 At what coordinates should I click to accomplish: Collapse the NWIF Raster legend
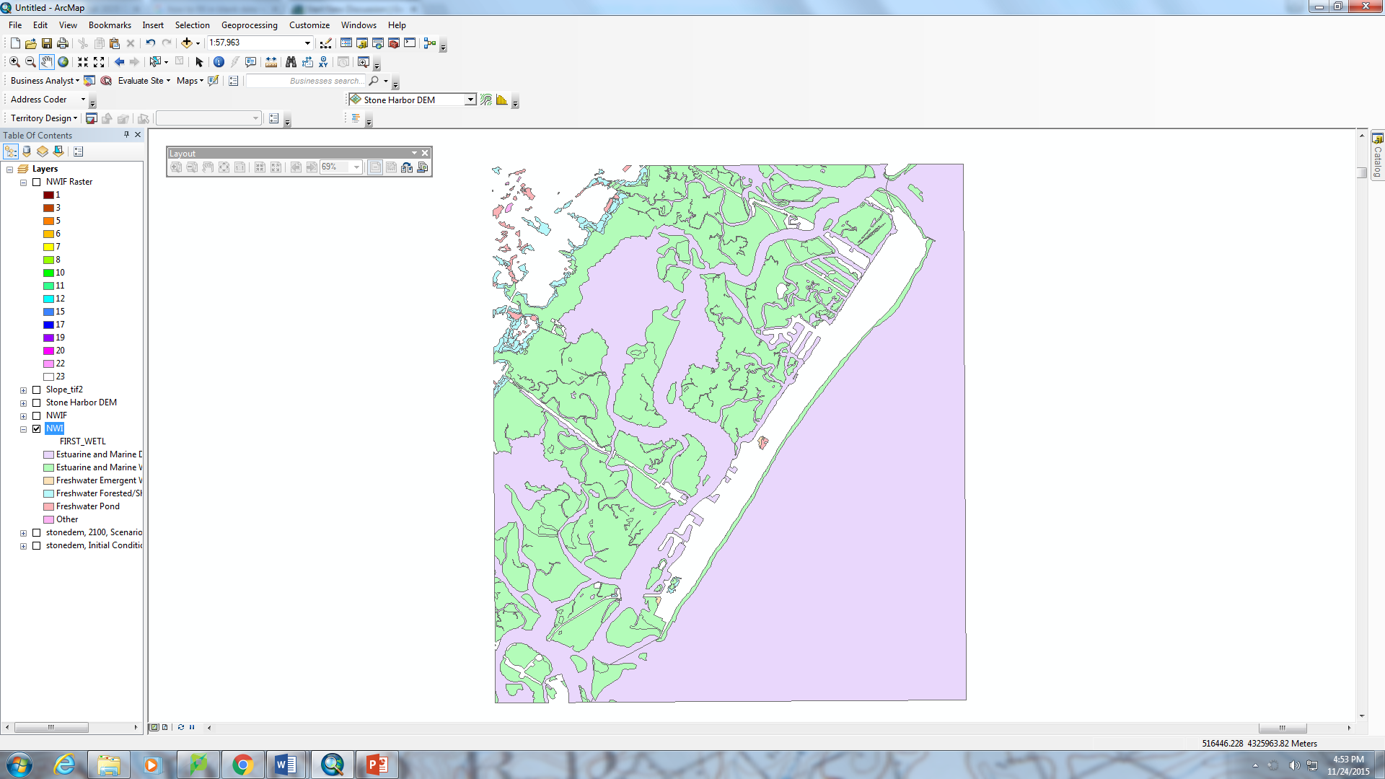pyautogui.click(x=23, y=182)
